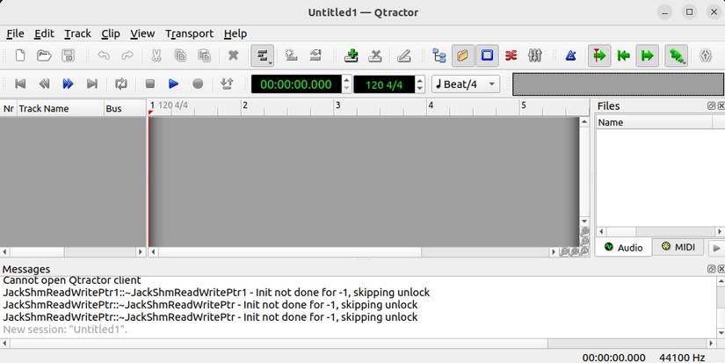Toggle Continue Past End green arrow icon
725x363 pixels.
coord(648,56)
